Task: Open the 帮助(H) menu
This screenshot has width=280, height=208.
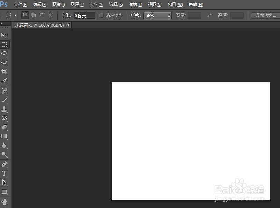Action: point(196,5)
